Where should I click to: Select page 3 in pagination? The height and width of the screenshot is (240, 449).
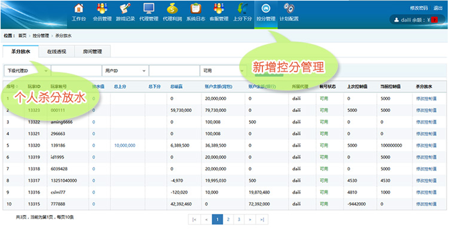click(x=239, y=220)
